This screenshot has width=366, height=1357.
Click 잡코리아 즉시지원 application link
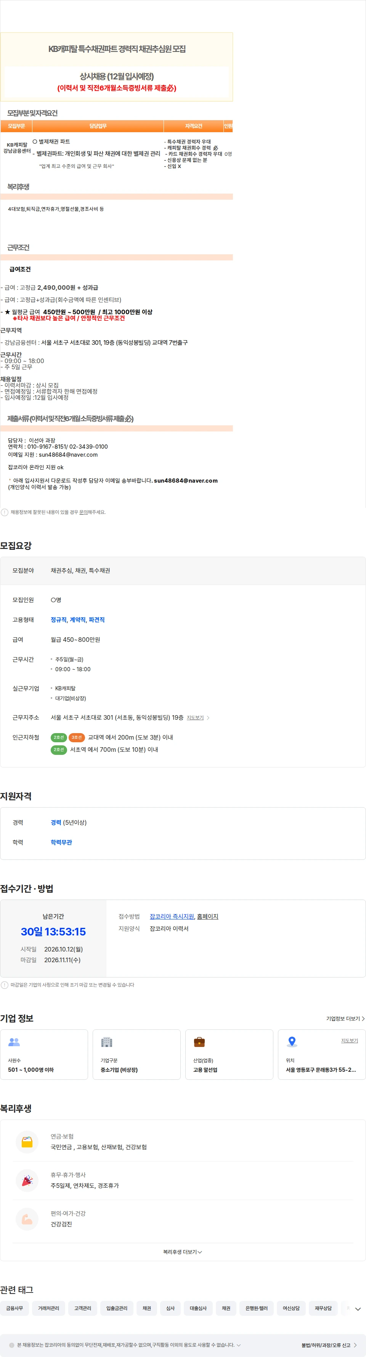(x=172, y=916)
